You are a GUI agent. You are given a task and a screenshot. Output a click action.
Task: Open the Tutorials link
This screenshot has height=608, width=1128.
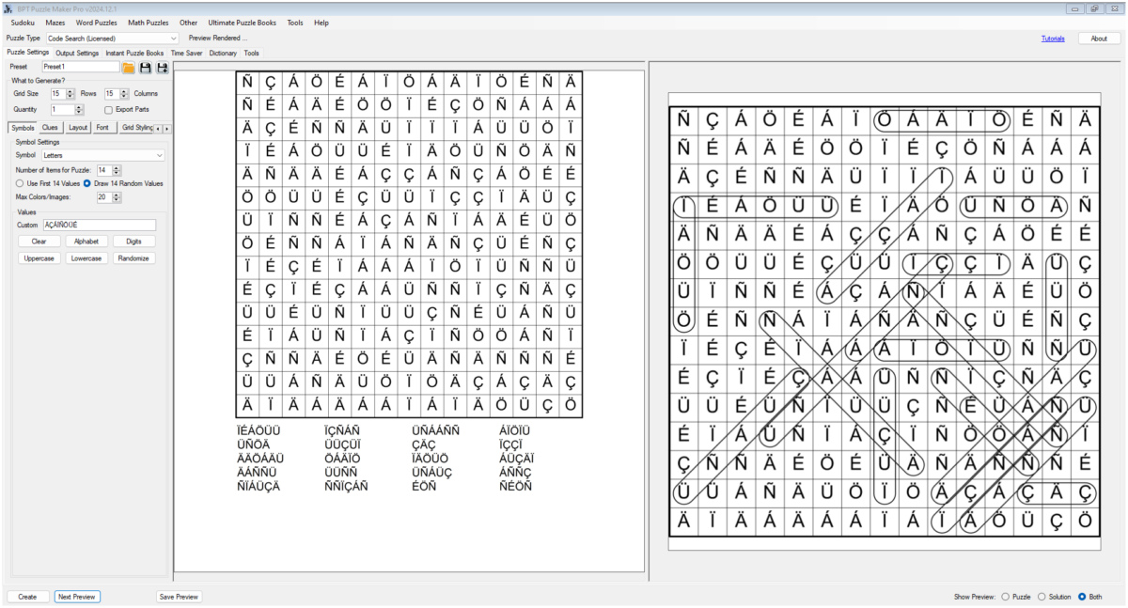pyautogui.click(x=1053, y=39)
